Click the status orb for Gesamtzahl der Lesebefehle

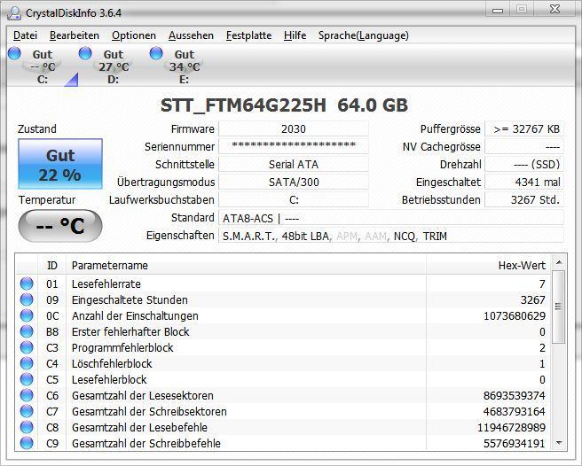(x=27, y=427)
